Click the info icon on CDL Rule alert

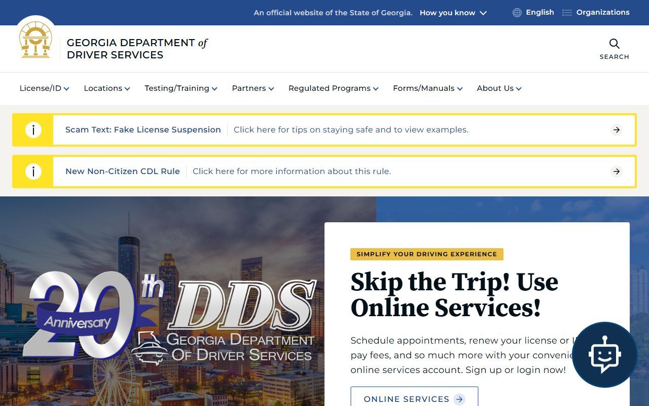[33, 172]
